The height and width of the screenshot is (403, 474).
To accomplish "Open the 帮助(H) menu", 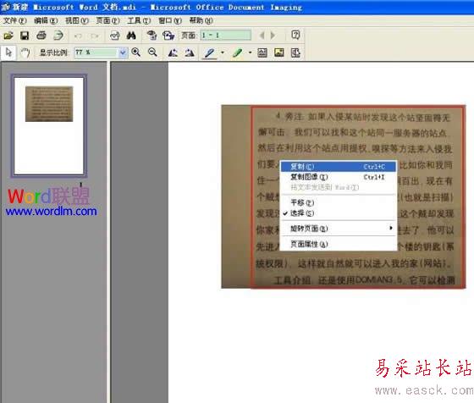I will 201,20.
